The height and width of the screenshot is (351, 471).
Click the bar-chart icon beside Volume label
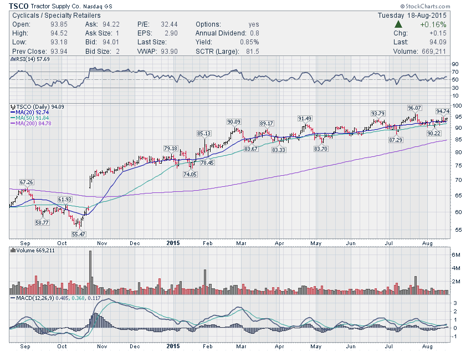(x=13, y=250)
